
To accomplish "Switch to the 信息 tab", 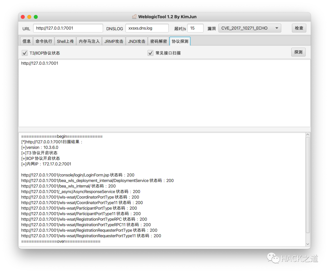I will [x=27, y=41].
